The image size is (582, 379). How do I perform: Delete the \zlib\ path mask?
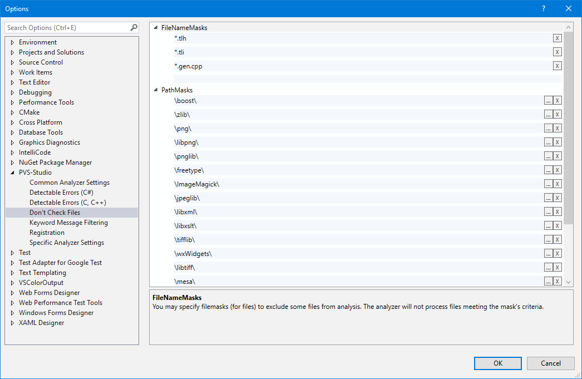(557, 114)
